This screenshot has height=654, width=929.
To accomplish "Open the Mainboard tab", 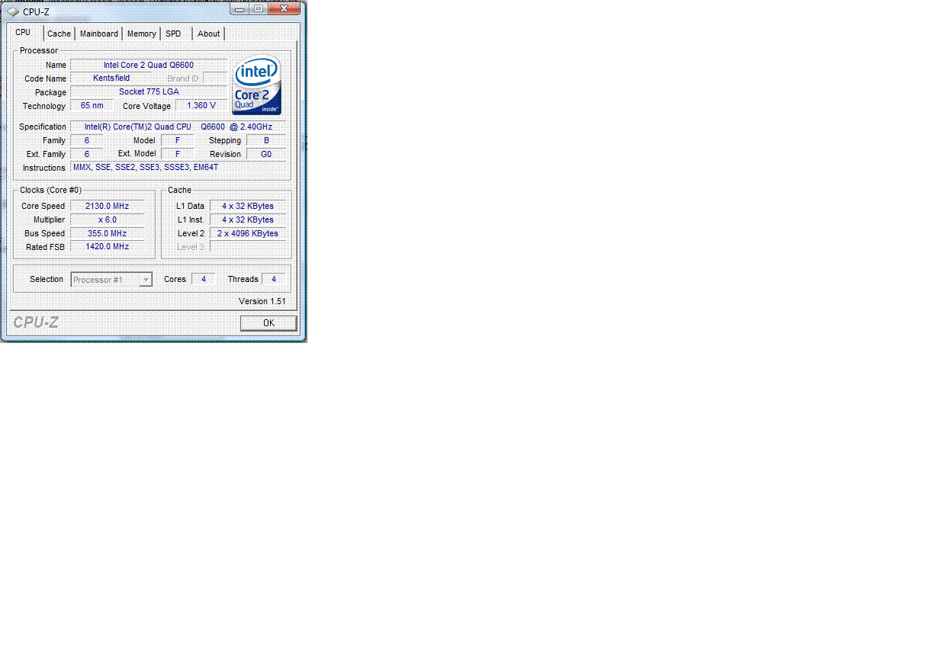I will pyautogui.click(x=99, y=34).
